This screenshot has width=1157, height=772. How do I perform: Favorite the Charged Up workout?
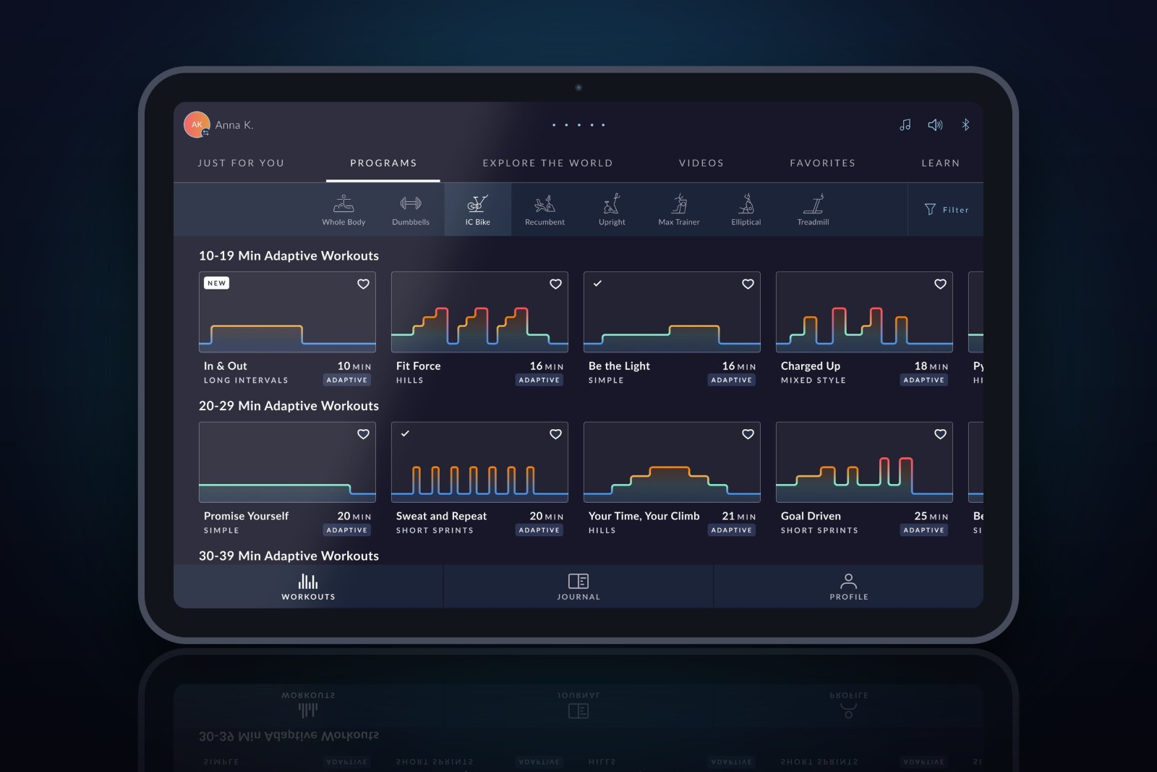940,284
